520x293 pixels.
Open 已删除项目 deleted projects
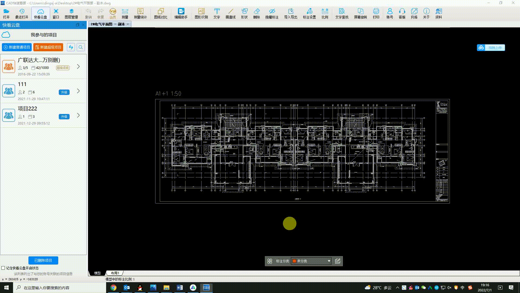point(43,260)
